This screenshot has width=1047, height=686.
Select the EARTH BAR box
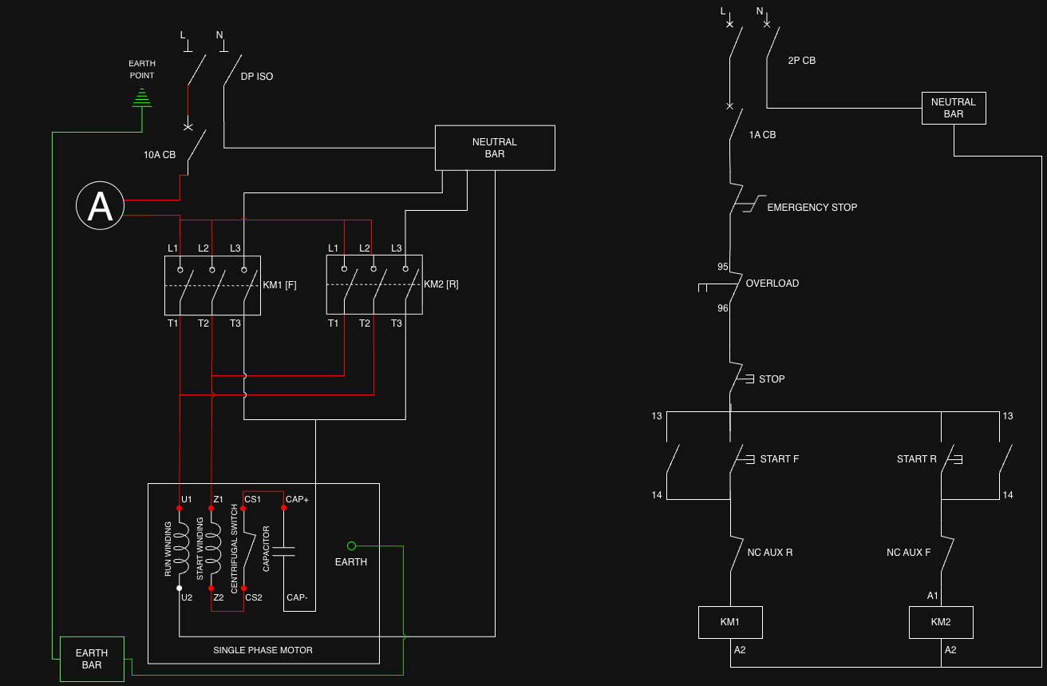coord(92,659)
